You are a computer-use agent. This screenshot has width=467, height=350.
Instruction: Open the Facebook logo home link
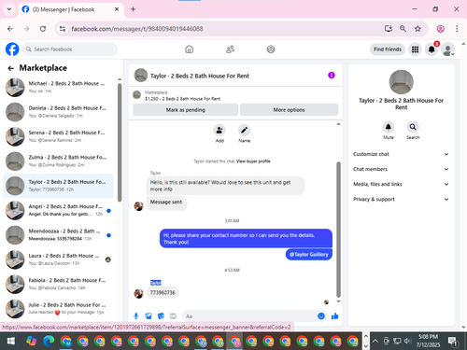click(12, 49)
